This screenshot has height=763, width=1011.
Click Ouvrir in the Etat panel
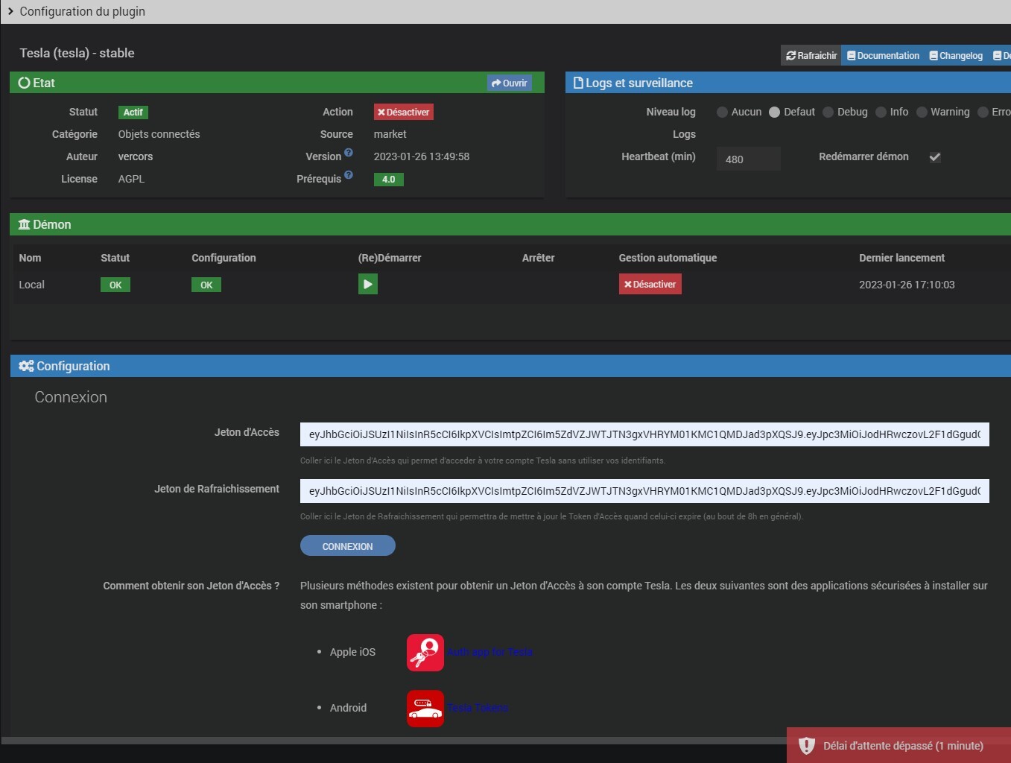510,83
